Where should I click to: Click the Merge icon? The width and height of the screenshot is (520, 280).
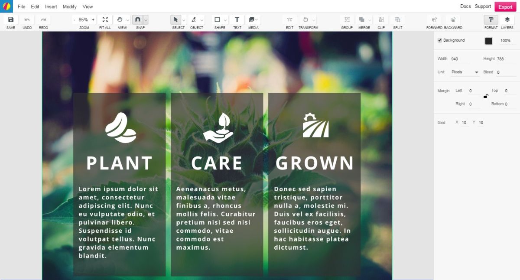(x=361, y=20)
